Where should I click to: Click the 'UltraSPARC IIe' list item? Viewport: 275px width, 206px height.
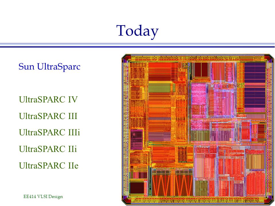click(49, 166)
